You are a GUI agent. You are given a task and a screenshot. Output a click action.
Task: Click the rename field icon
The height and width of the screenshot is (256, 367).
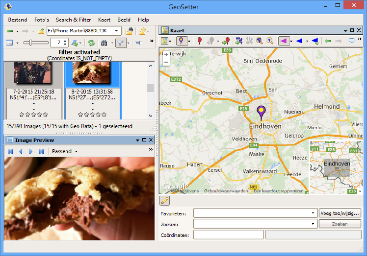[138, 43]
